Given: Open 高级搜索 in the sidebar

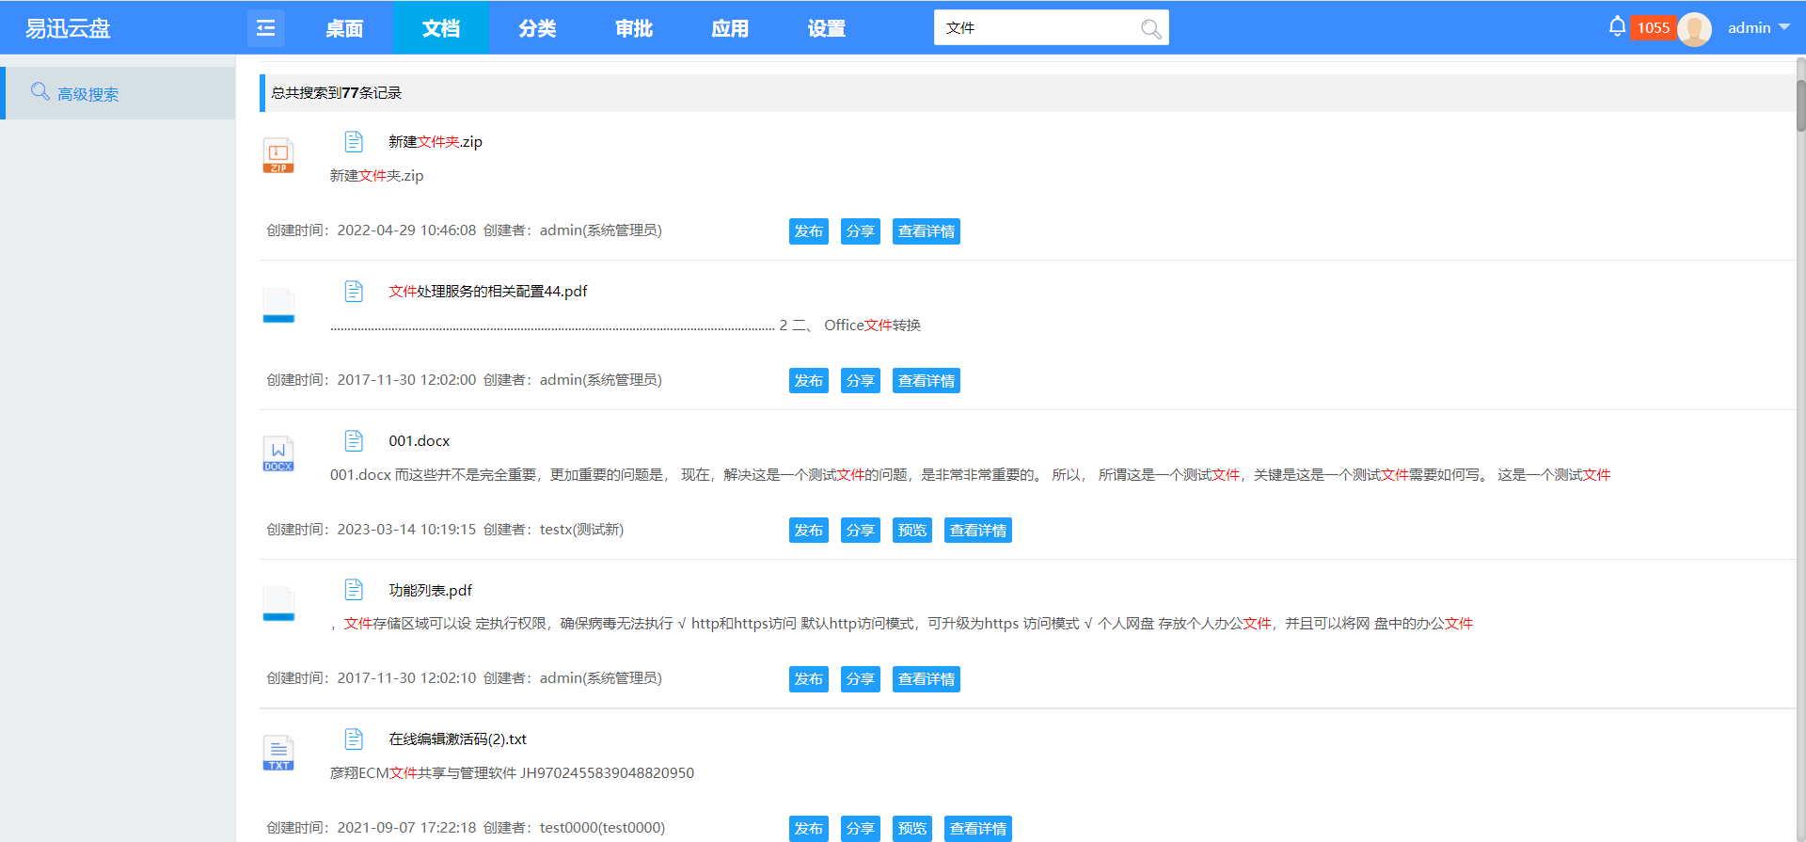Looking at the screenshot, I should tap(87, 94).
